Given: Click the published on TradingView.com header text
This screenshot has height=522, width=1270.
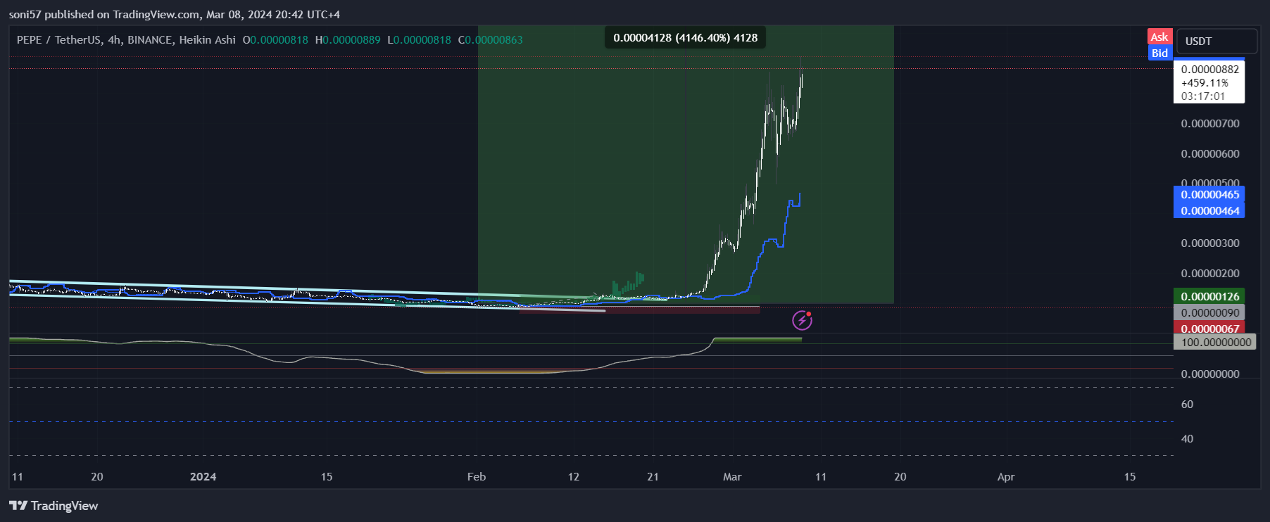Looking at the screenshot, I should [175, 14].
